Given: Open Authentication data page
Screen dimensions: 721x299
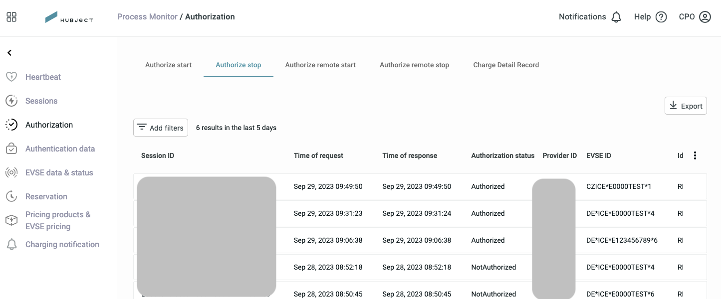Looking at the screenshot, I should 60,149.
